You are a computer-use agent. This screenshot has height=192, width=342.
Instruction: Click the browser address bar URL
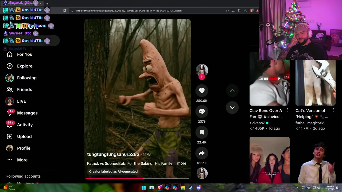[128, 11]
